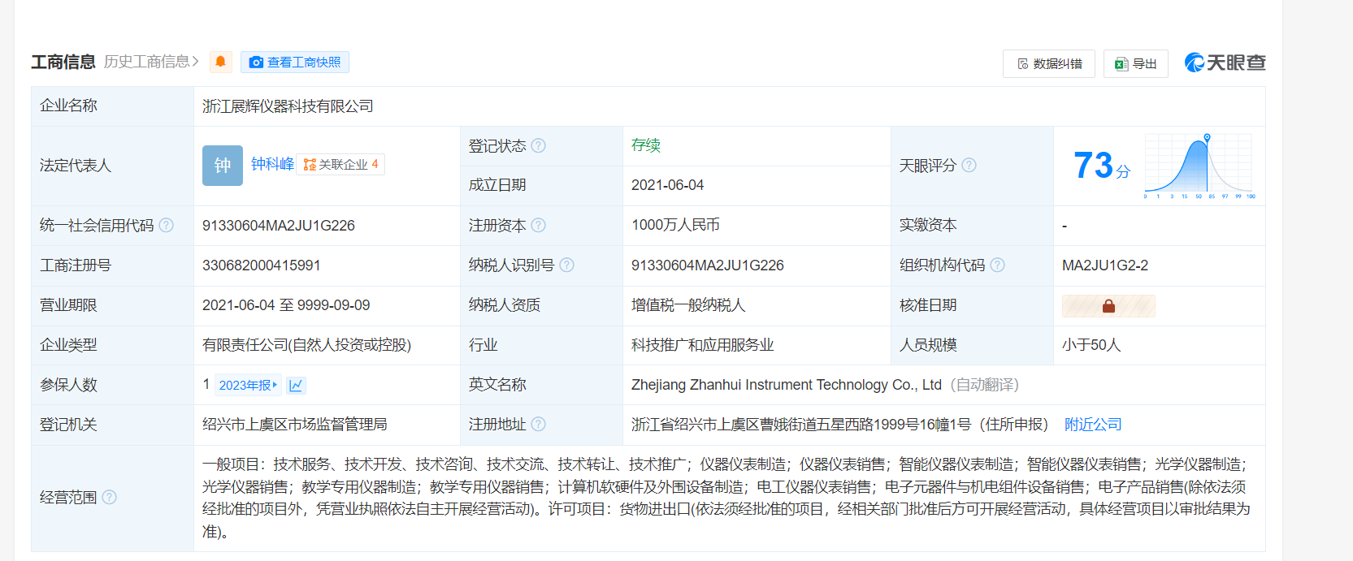Screen dimensions: 1353x561
Task: Click help icon next to 注册地址
Action: point(538,424)
